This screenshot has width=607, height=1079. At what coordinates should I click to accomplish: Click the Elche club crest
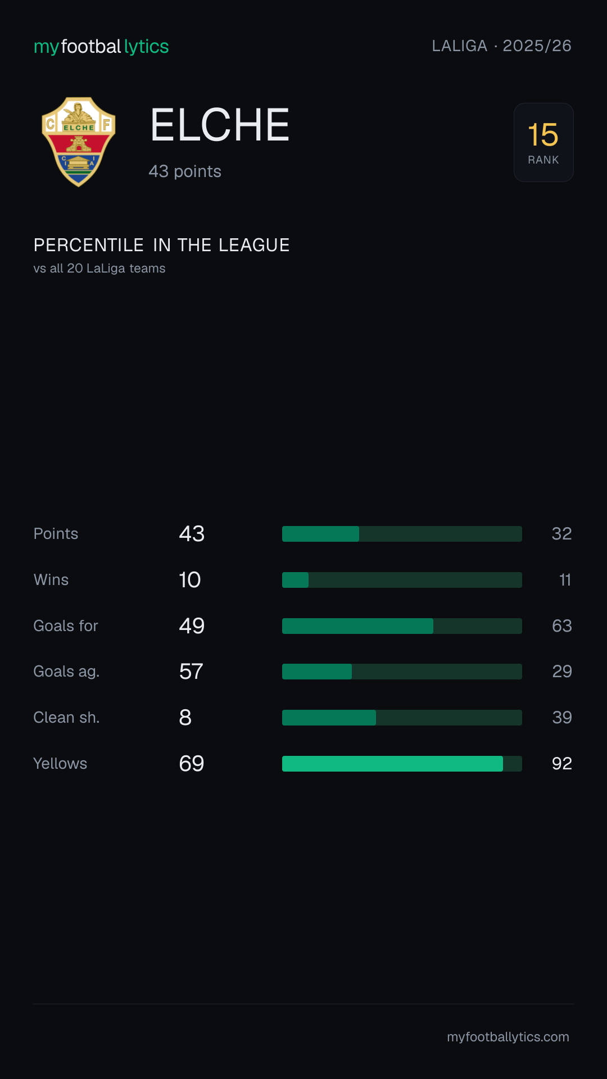(x=79, y=142)
